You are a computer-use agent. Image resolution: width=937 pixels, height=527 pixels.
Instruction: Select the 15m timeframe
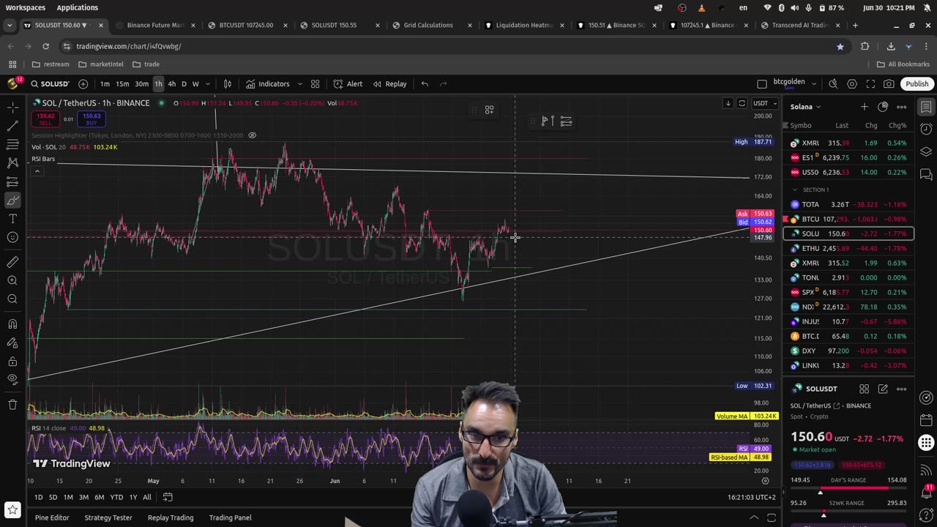click(122, 83)
